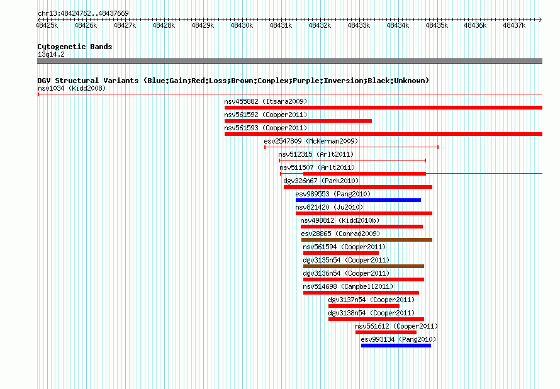Click the brown esv28865 (Conrad2009) complex bar
This screenshot has width=560, height=389.
coord(367,240)
